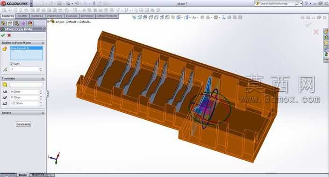Image resolution: width=329 pixels, height=177 pixels.
Task: Open search options dropdown arrow
Action: [x=301, y=4]
